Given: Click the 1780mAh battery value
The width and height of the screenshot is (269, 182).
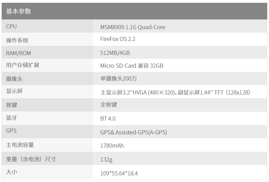Looking at the screenshot, I should coord(112,146).
